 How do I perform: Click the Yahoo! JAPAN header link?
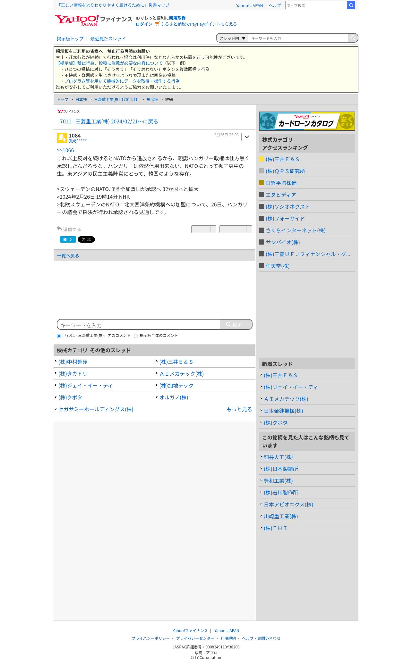pyautogui.click(x=249, y=5)
